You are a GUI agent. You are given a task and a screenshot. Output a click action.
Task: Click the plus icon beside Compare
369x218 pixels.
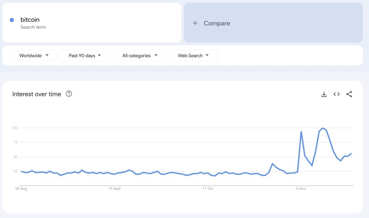pos(195,23)
